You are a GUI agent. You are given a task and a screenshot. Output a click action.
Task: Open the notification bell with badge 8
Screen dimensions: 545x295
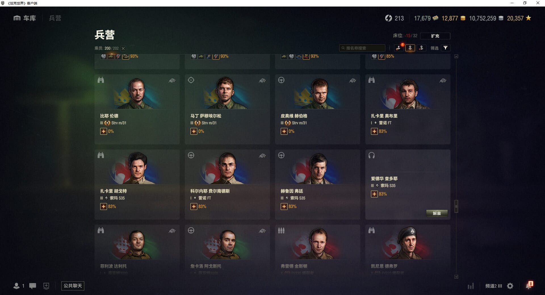click(x=529, y=285)
